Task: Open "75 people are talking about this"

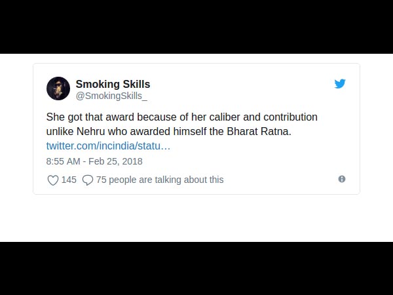Action: [x=160, y=180]
